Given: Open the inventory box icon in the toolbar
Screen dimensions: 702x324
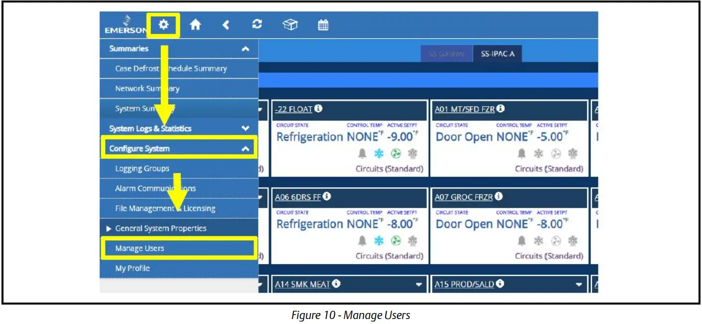Looking at the screenshot, I should coord(290,24).
